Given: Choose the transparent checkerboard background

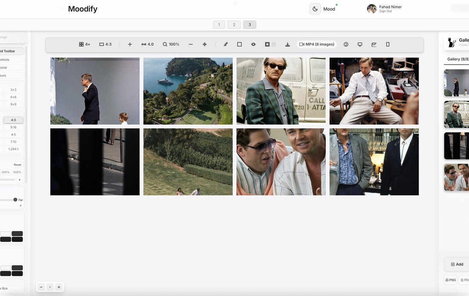Looking at the screenshot, I should 274,44.
